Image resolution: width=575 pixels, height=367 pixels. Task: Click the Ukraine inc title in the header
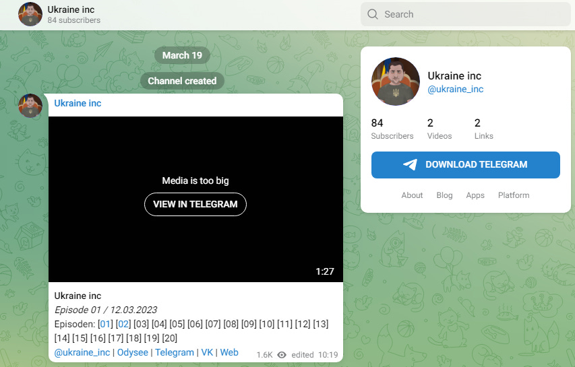(71, 9)
